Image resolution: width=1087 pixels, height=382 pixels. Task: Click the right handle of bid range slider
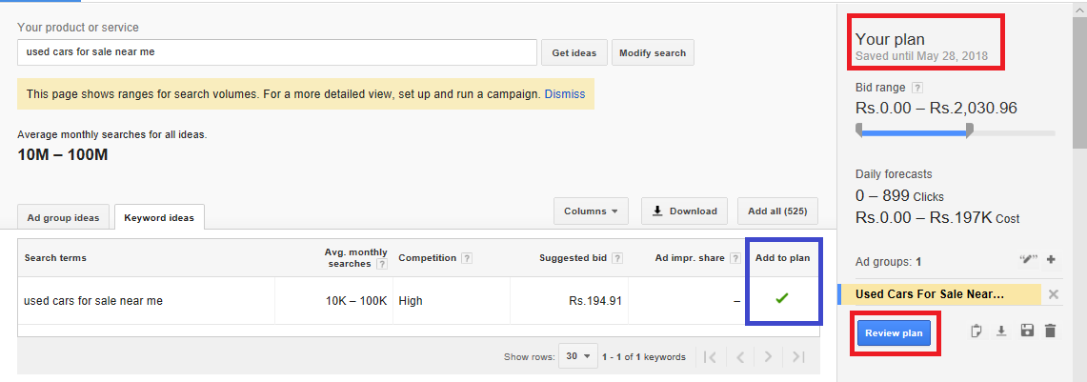970,131
